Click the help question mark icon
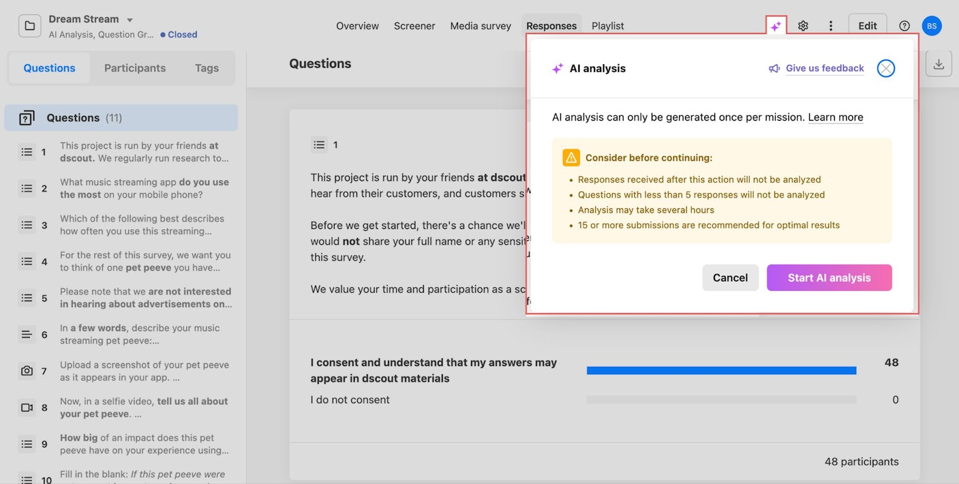Viewport: 959px width, 484px height. click(904, 26)
